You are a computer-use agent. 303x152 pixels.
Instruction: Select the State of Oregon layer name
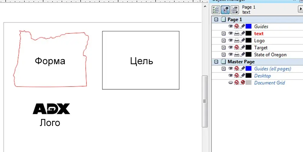pyautogui.click(x=270, y=55)
